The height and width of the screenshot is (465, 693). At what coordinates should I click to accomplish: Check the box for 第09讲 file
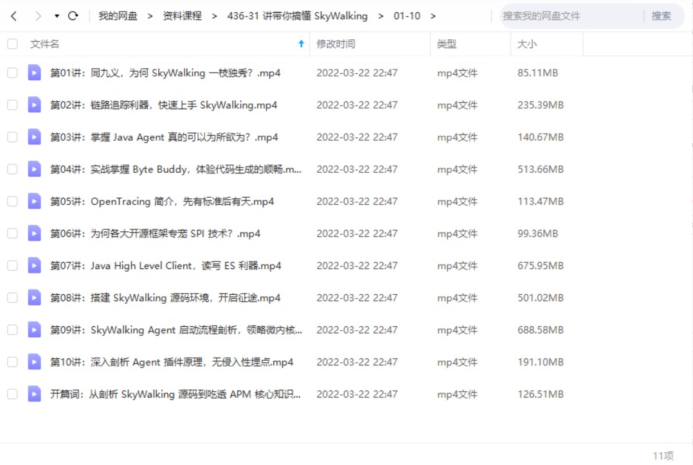(x=12, y=330)
